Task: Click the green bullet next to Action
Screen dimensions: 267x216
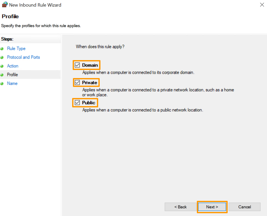Action: [2, 66]
